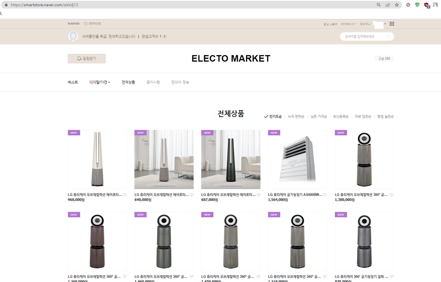This screenshot has height=282, width=441.
Task: Click the ELECTO MARKET store title
Action: pos(231,59)
